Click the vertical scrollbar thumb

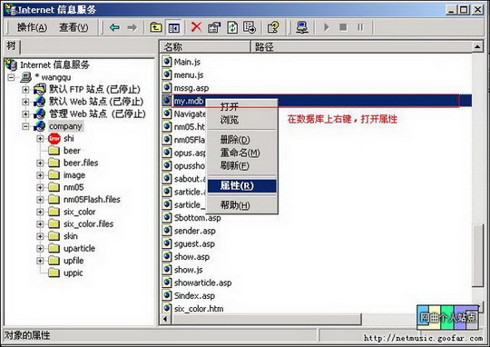477,255
